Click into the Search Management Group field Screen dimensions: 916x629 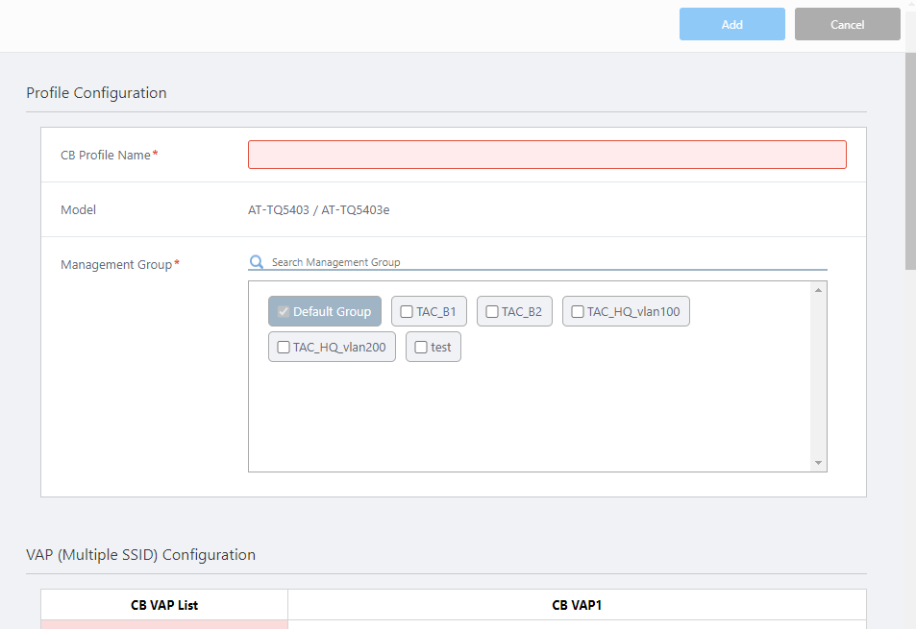pos(548,262)
